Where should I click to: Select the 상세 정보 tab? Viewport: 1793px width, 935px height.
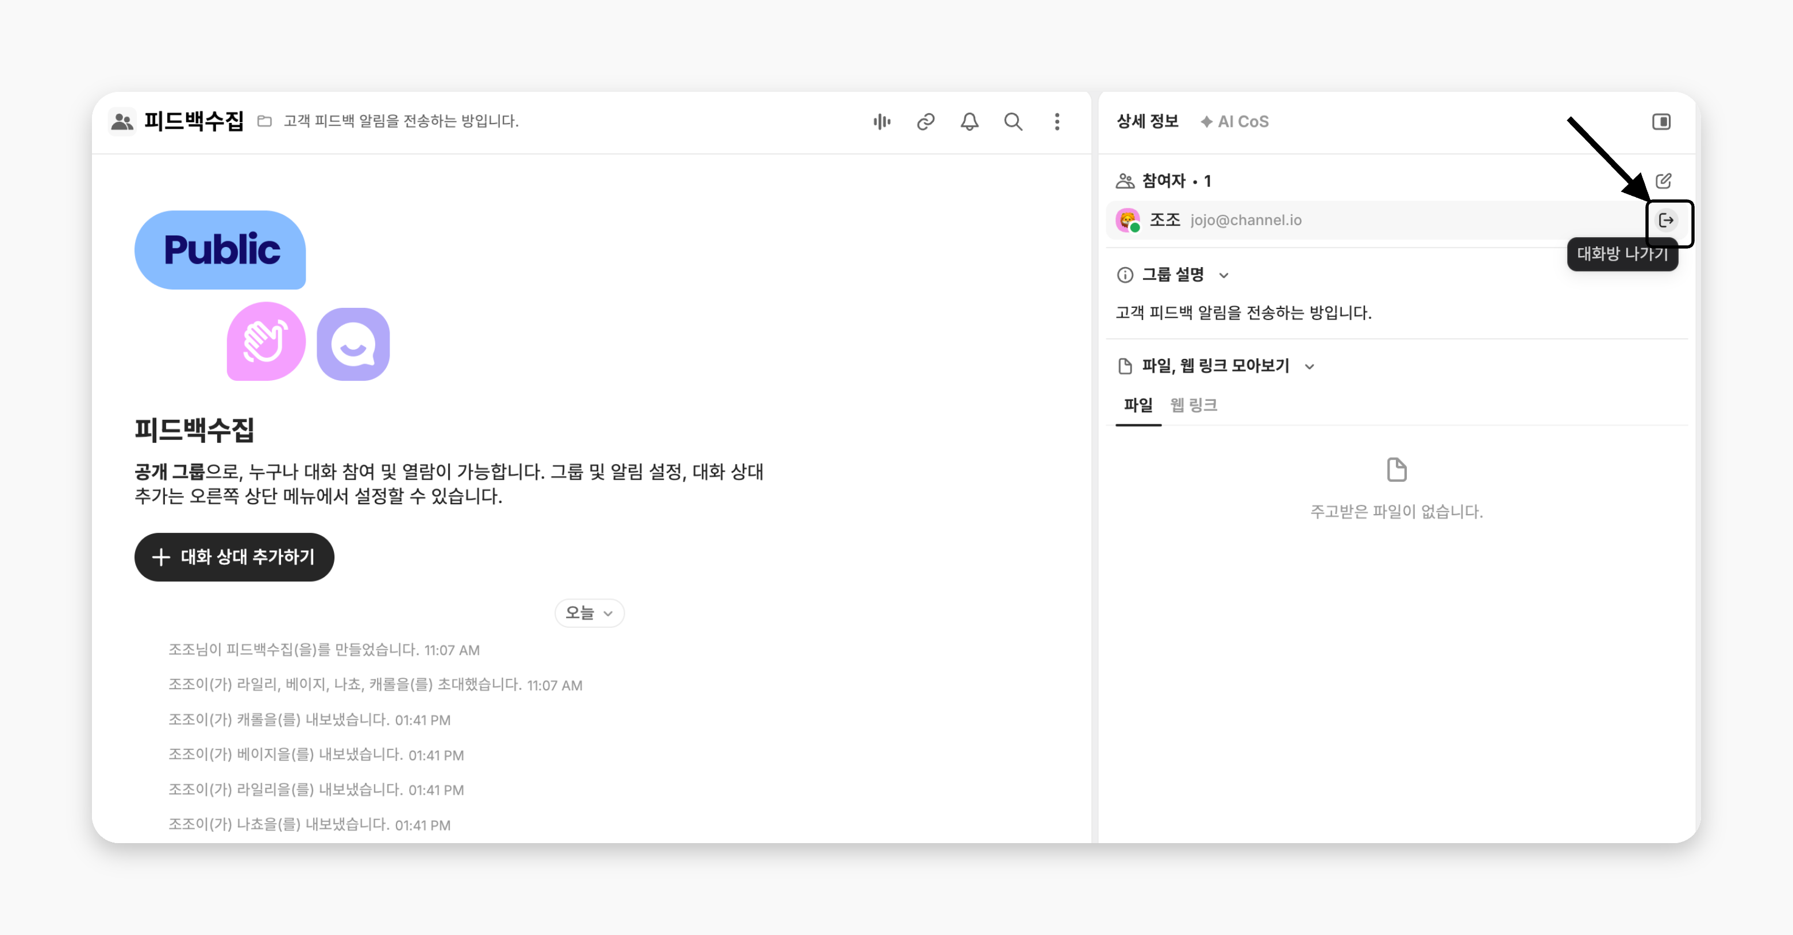(x=1148, y=122)
